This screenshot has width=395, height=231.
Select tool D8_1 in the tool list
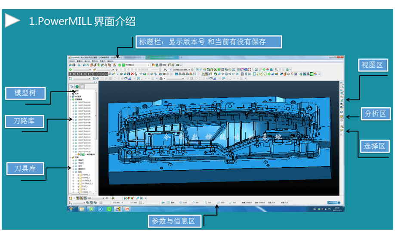pos(84,189)
